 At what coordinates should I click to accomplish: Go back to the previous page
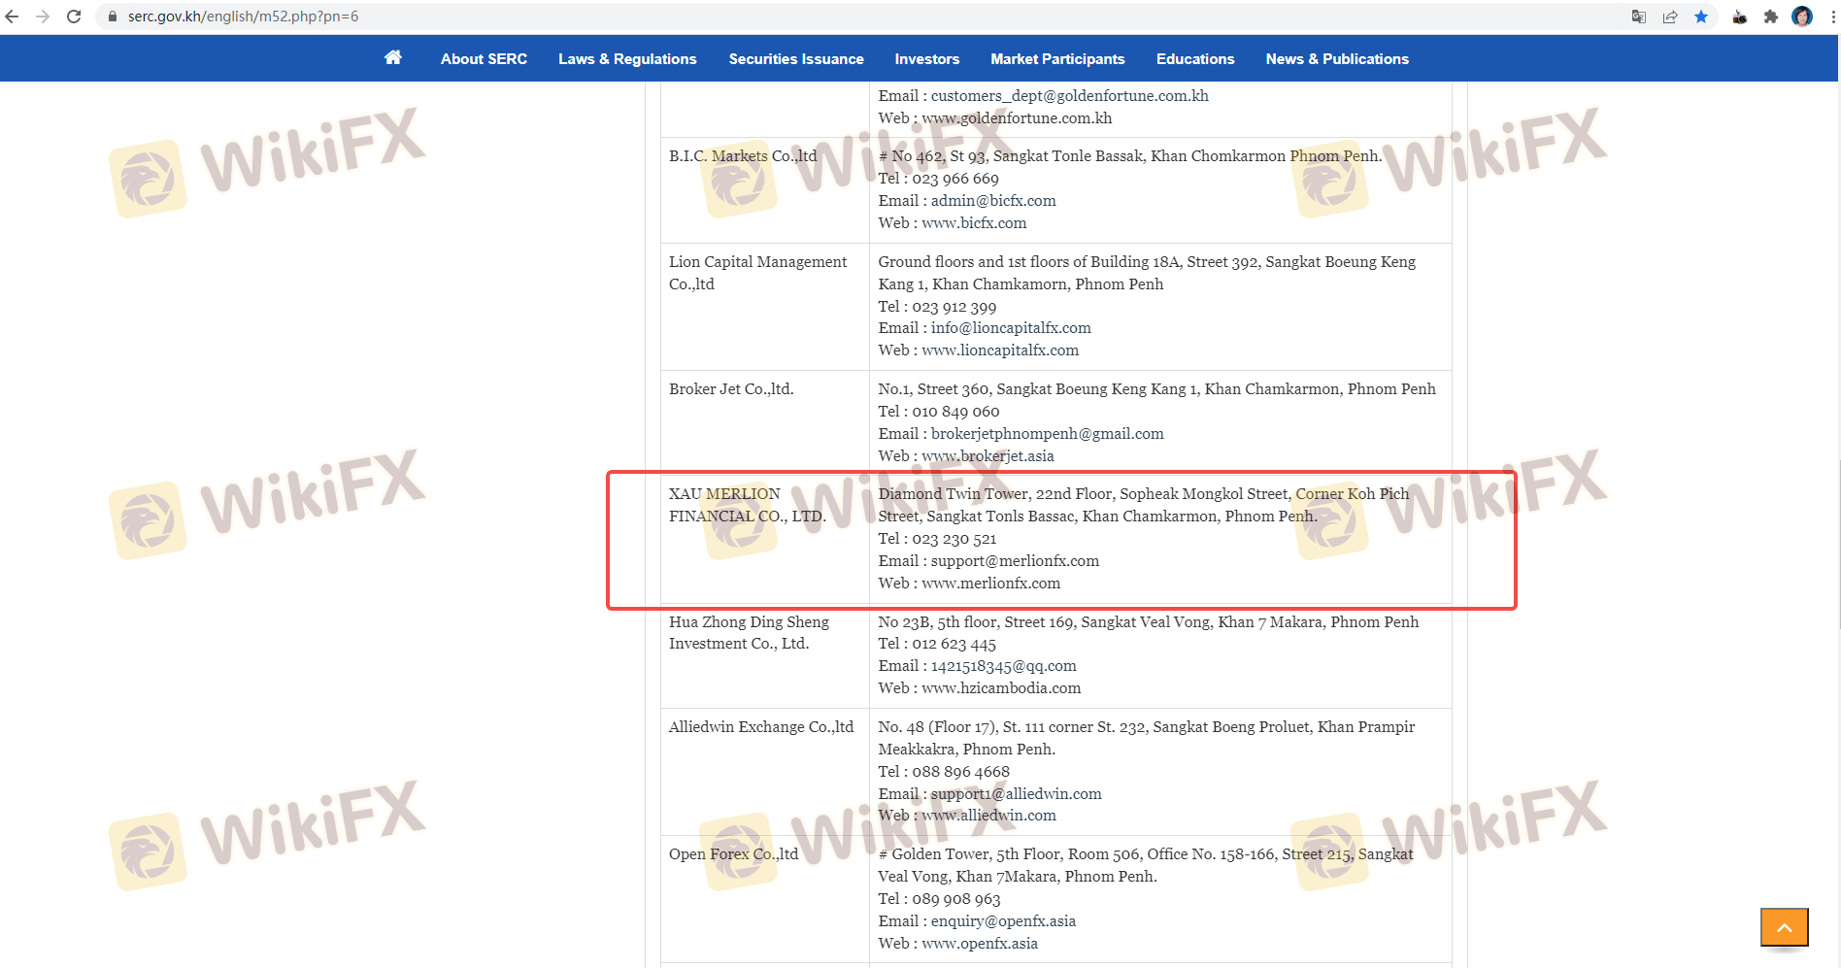point(13,17)
